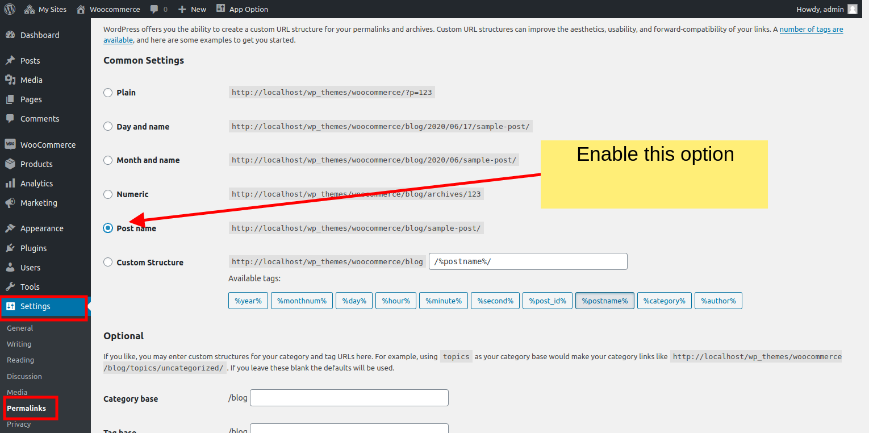Open the Permalinks submenu item
Image resolution: width=869 pixels, height=433 pixels.
click(x=26, y=408)
